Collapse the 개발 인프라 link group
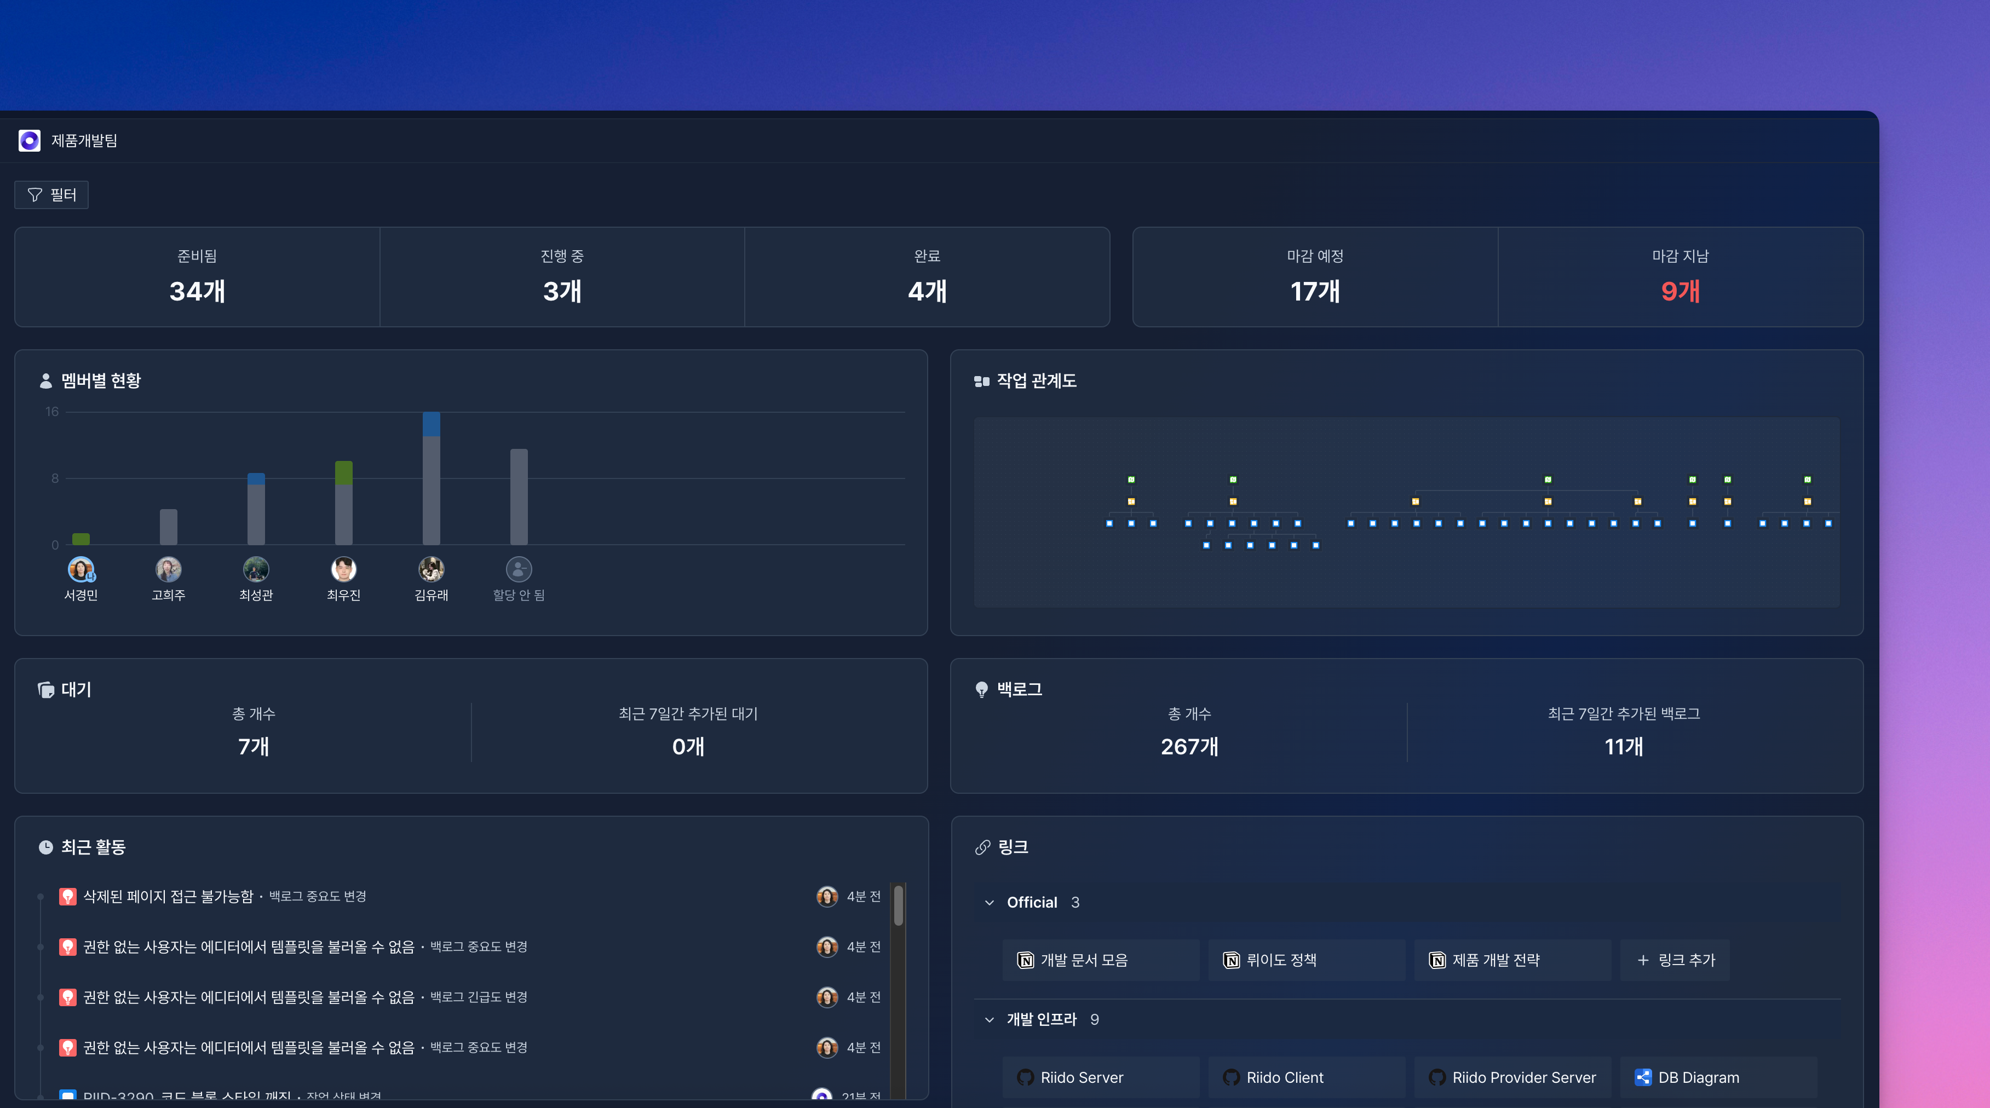The height and width of the screenshot is (1108, 1990). [990, 1020]
